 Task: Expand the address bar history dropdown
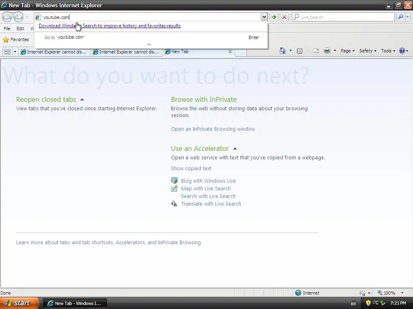[264, 17]
